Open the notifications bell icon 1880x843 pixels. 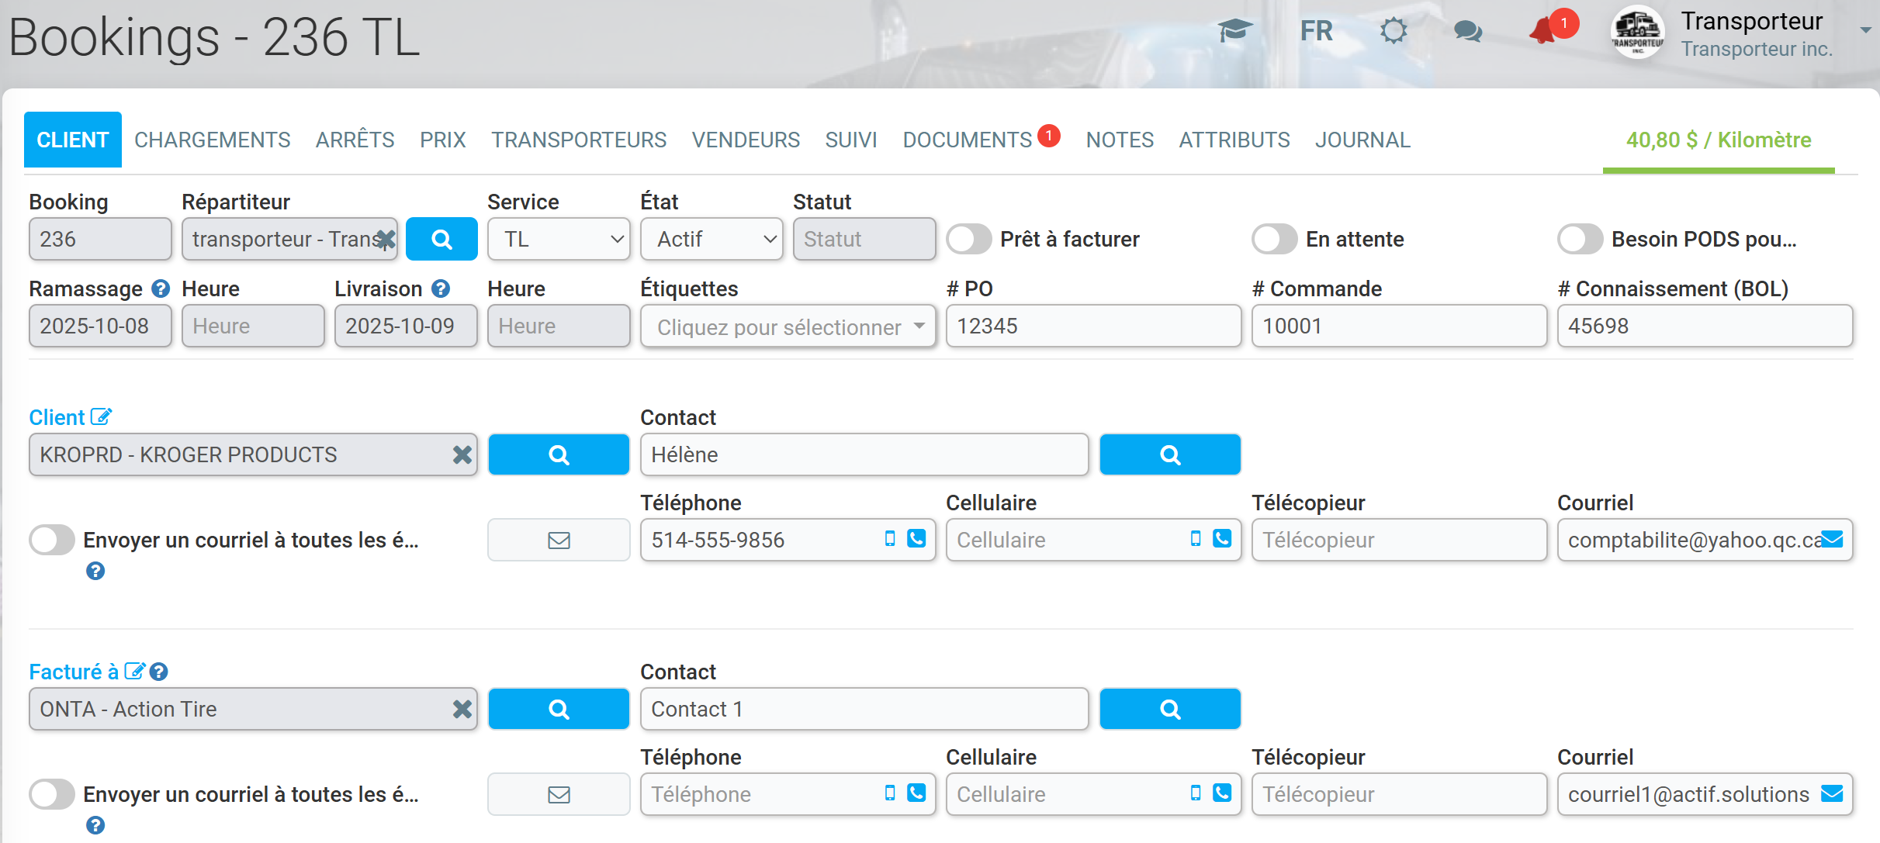(1544, 31)
